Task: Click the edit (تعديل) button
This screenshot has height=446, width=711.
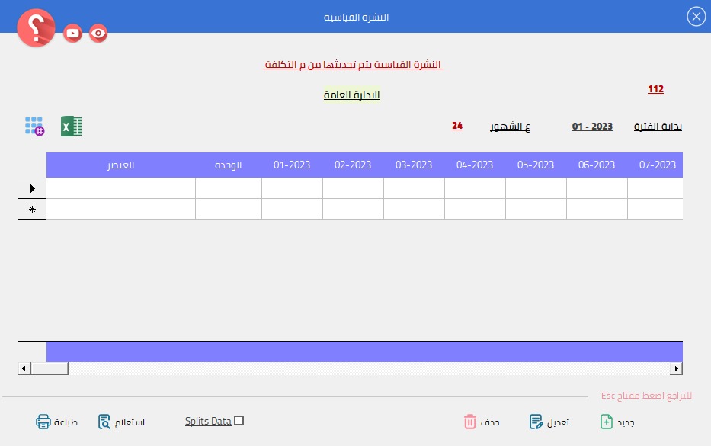Action: pos(549,422)
